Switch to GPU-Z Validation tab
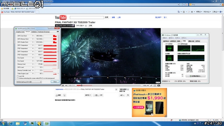 pos(34,32)
